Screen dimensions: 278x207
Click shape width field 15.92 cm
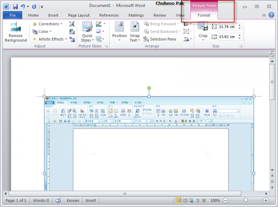[229, 37]
